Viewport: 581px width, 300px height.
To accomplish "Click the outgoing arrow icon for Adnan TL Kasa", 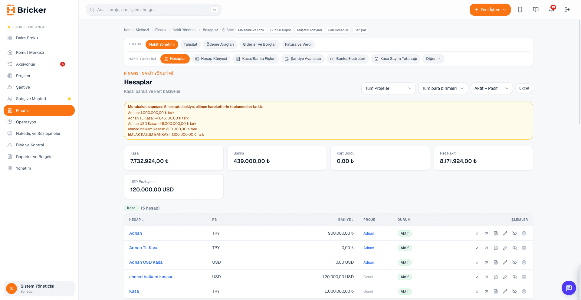I will [x=486, y=248].
